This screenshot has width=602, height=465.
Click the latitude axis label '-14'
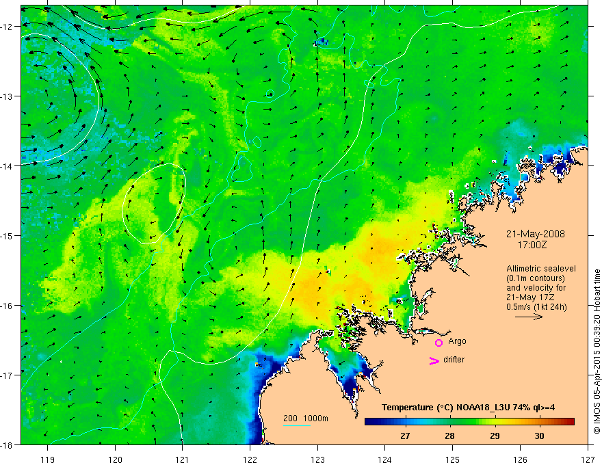tap(7, 166)
